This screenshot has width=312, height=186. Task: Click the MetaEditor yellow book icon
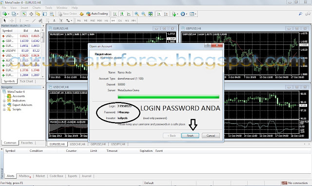pyautogui.click(x=81, y=14)
